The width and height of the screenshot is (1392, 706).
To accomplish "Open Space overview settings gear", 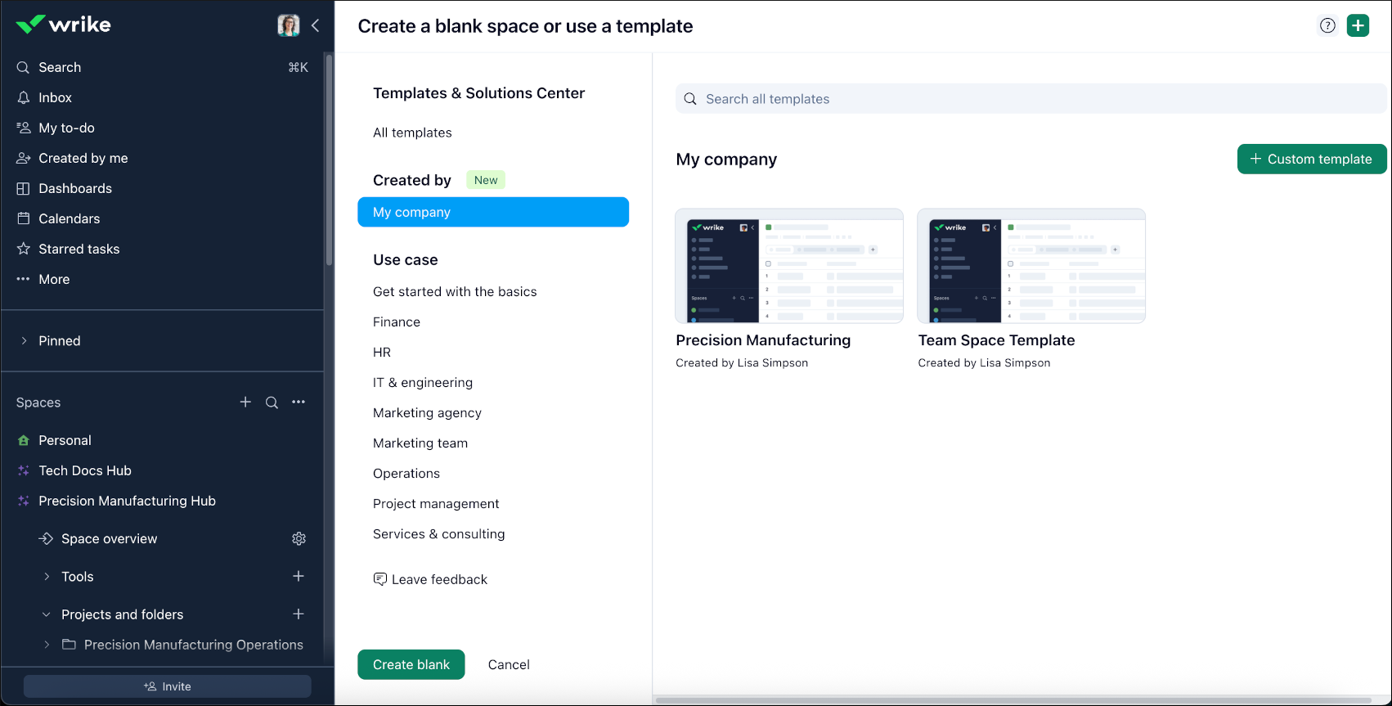I will (x=299, y=538).
